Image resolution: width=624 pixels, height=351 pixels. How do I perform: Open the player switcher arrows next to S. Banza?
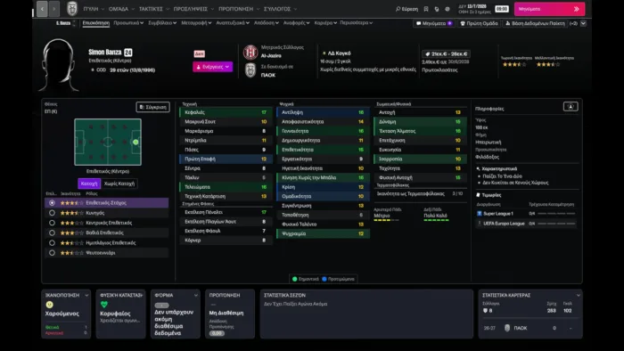click(74, 23)
